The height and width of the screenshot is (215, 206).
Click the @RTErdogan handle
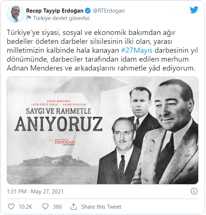[109, 11]
